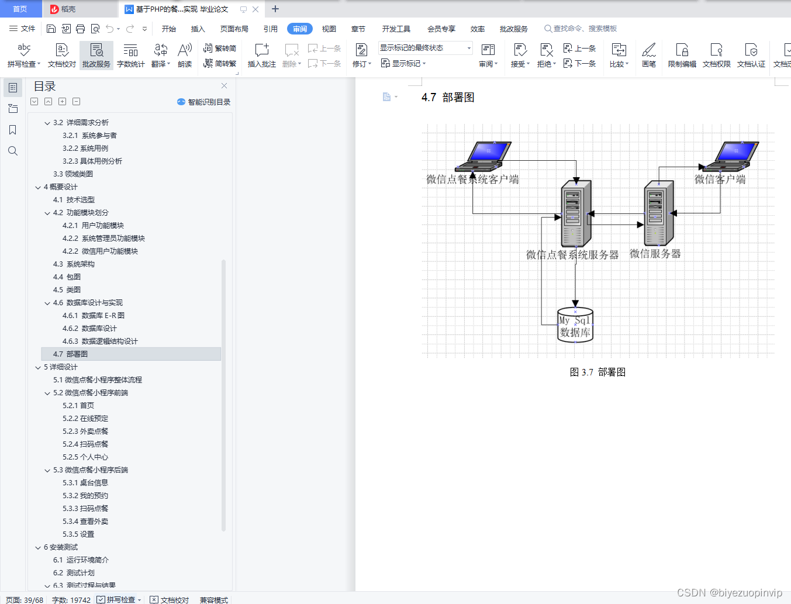Screen dimensions: 791x604
Task: Click the print icon in quick toolbar
Action: pos(80,29)
